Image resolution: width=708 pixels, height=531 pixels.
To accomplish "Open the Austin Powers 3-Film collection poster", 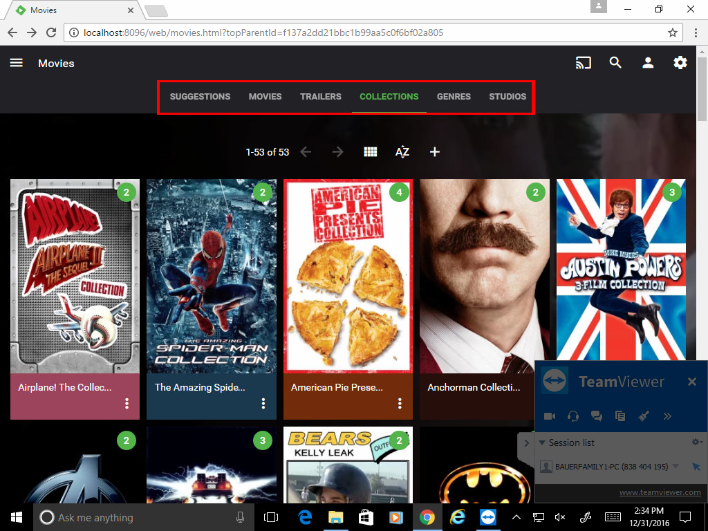I will point(621,270).
